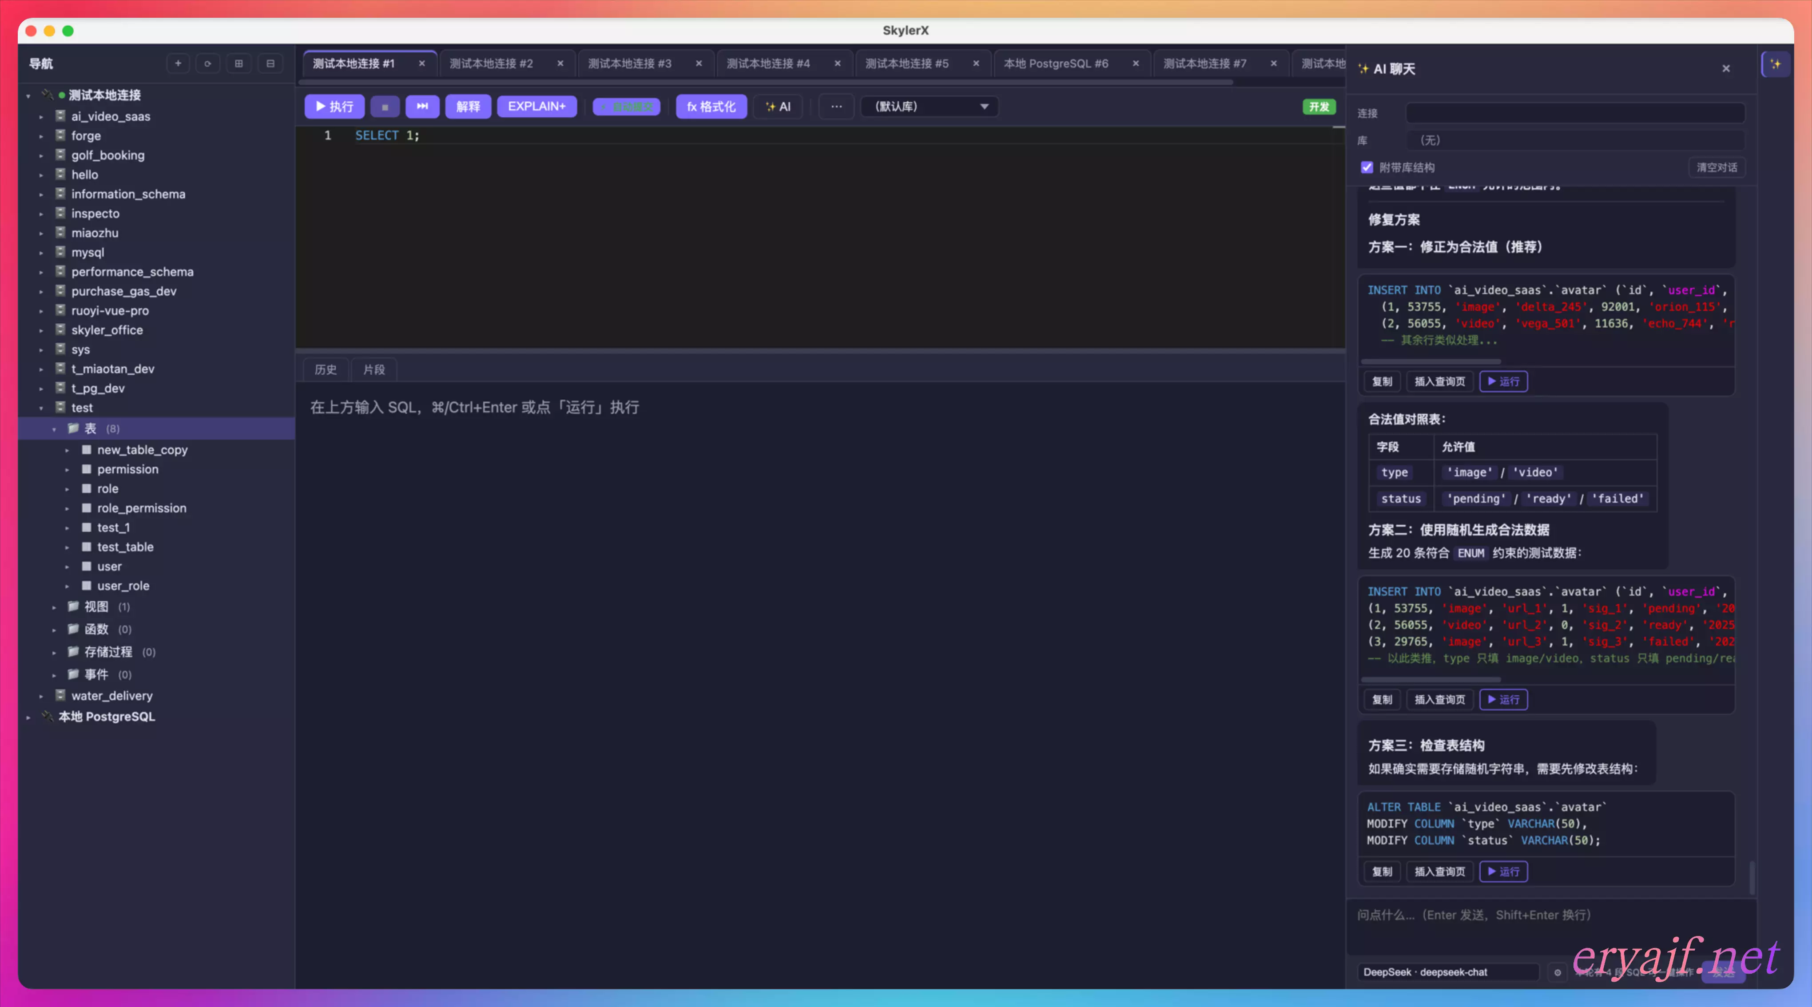Click the sparkle AI toggle icon at top right
The height and width of the screenshot is (1007, 1812).
[1776, 64]
